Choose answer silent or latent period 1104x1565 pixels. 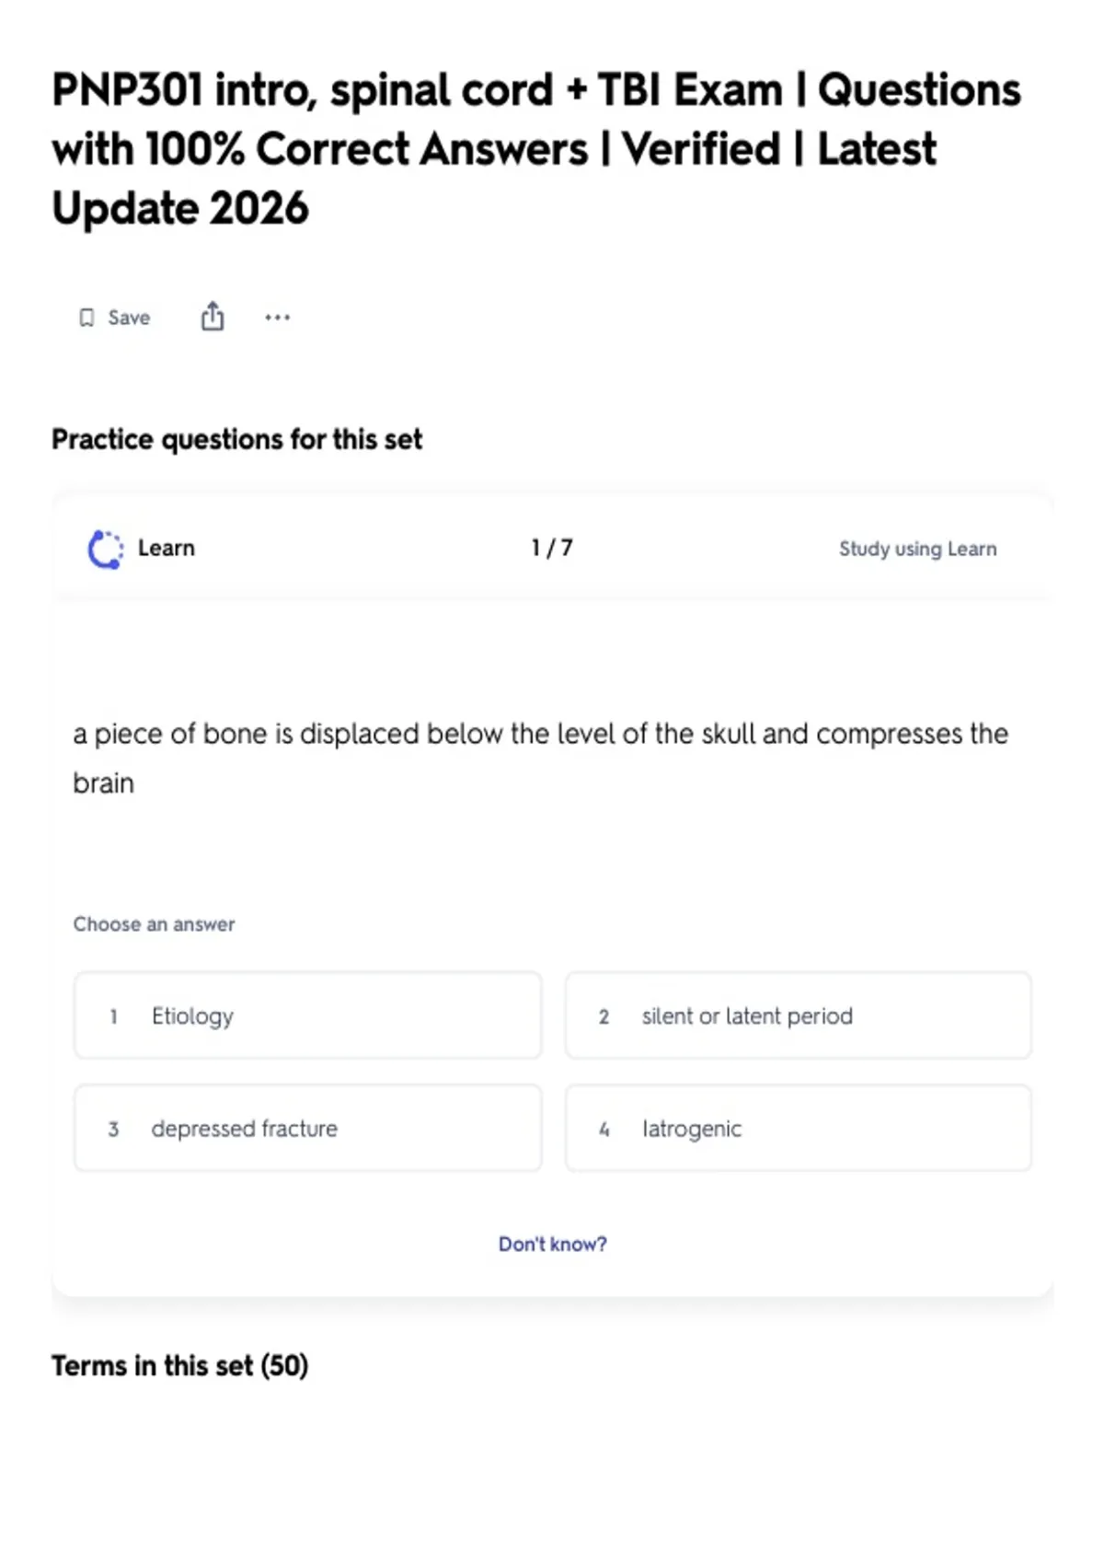coord(799,1015)
